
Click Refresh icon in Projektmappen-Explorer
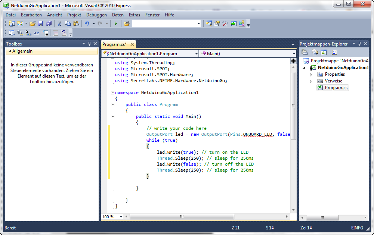[x=324, y=52]
